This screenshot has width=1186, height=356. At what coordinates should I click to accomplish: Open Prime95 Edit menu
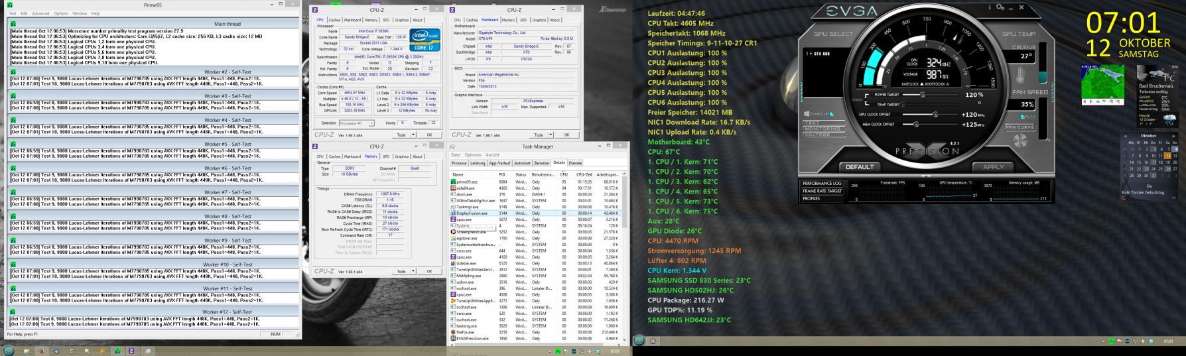(x=24, y=13)
